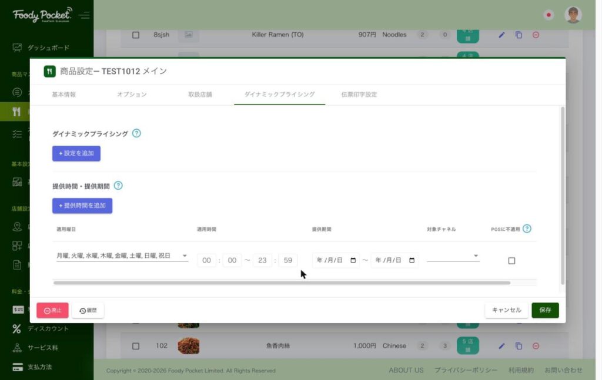Click the horizontal scrollbar under the schedule table
The image size is (602, 380).
point(282,283)
